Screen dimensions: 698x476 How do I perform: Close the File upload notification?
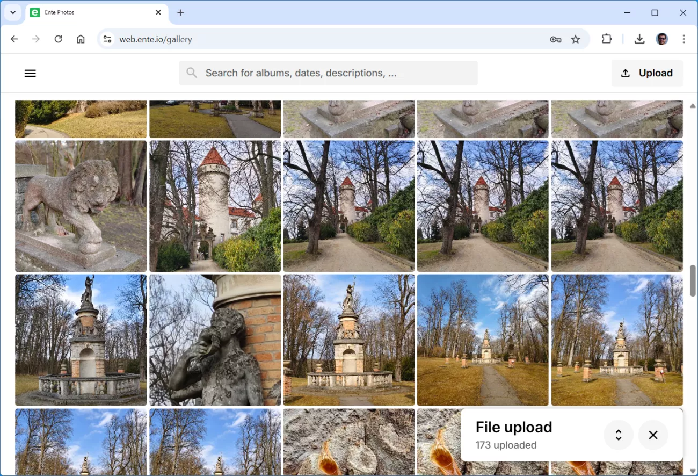point(653,435)
